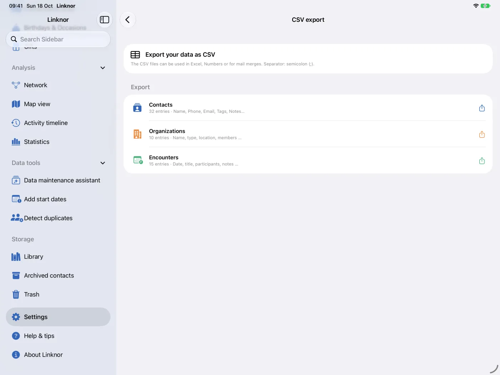
Task: Share the Contacts CSV export
Action: [482, 108]
